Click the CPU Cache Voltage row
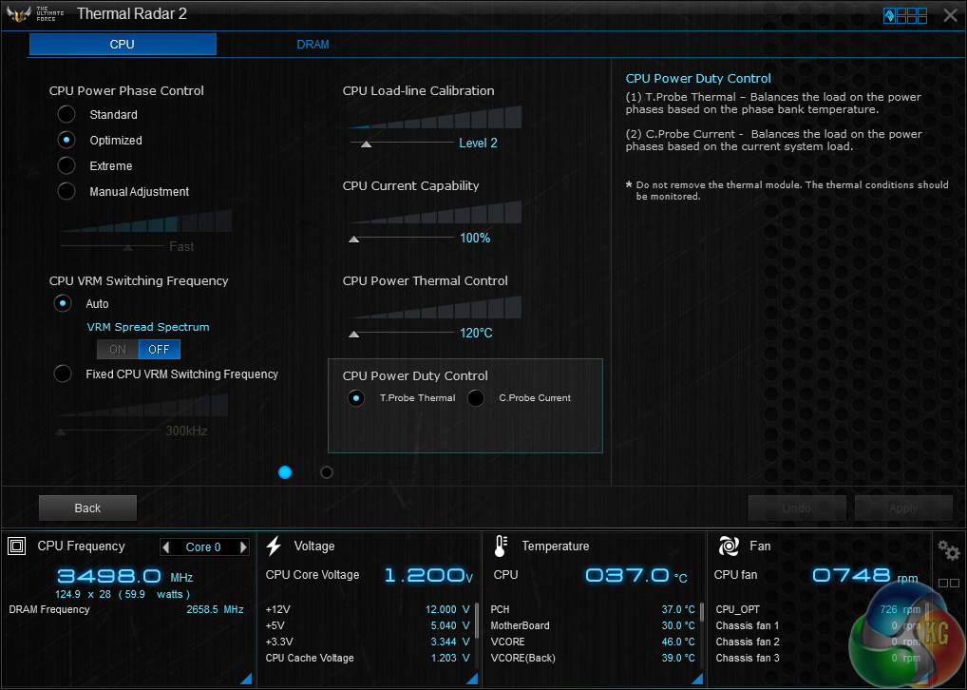 (369, 658)
